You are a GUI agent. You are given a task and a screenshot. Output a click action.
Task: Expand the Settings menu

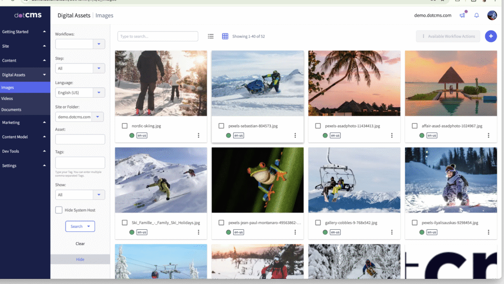[x=24, y=166]
